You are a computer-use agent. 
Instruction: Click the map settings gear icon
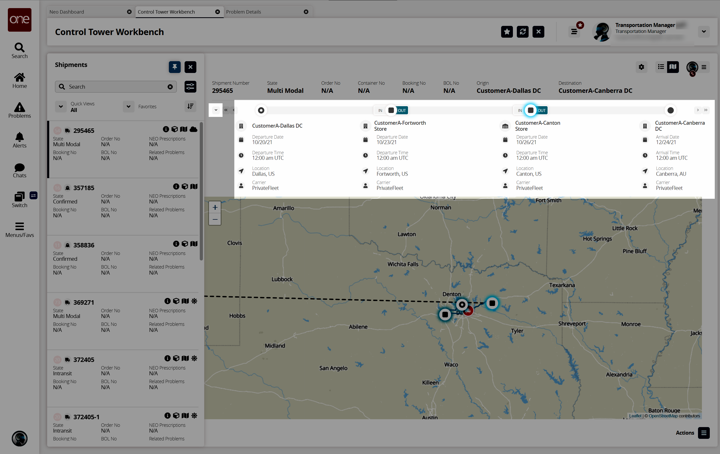[x=641, y=67]
